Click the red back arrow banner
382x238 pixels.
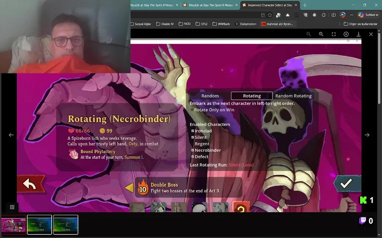coord(31,184)
